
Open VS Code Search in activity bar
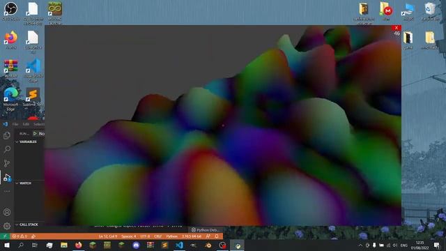[x=7, y=149]
